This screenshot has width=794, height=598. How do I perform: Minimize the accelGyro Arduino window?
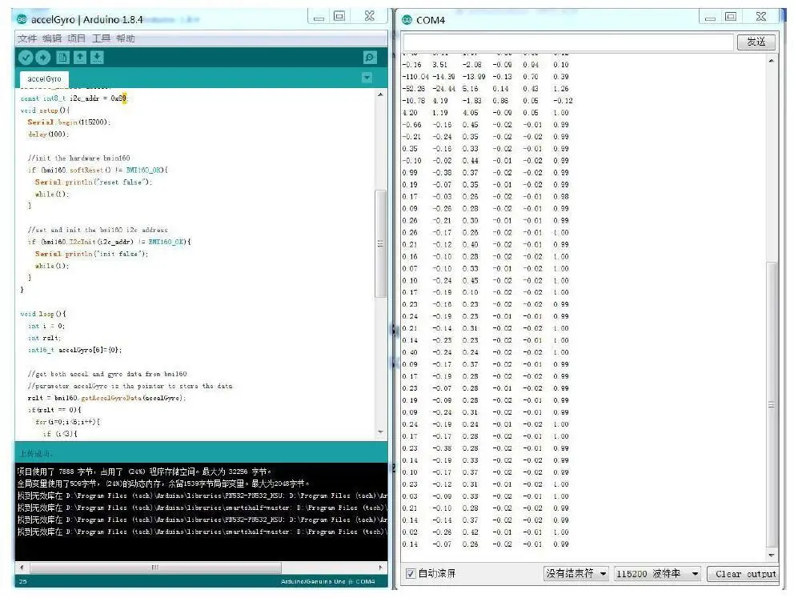click(319, 18)
